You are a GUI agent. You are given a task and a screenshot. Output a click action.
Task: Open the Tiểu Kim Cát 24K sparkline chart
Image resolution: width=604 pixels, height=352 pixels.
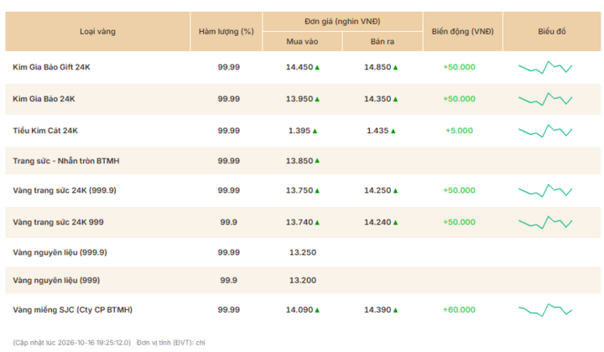tap(545, 131)
